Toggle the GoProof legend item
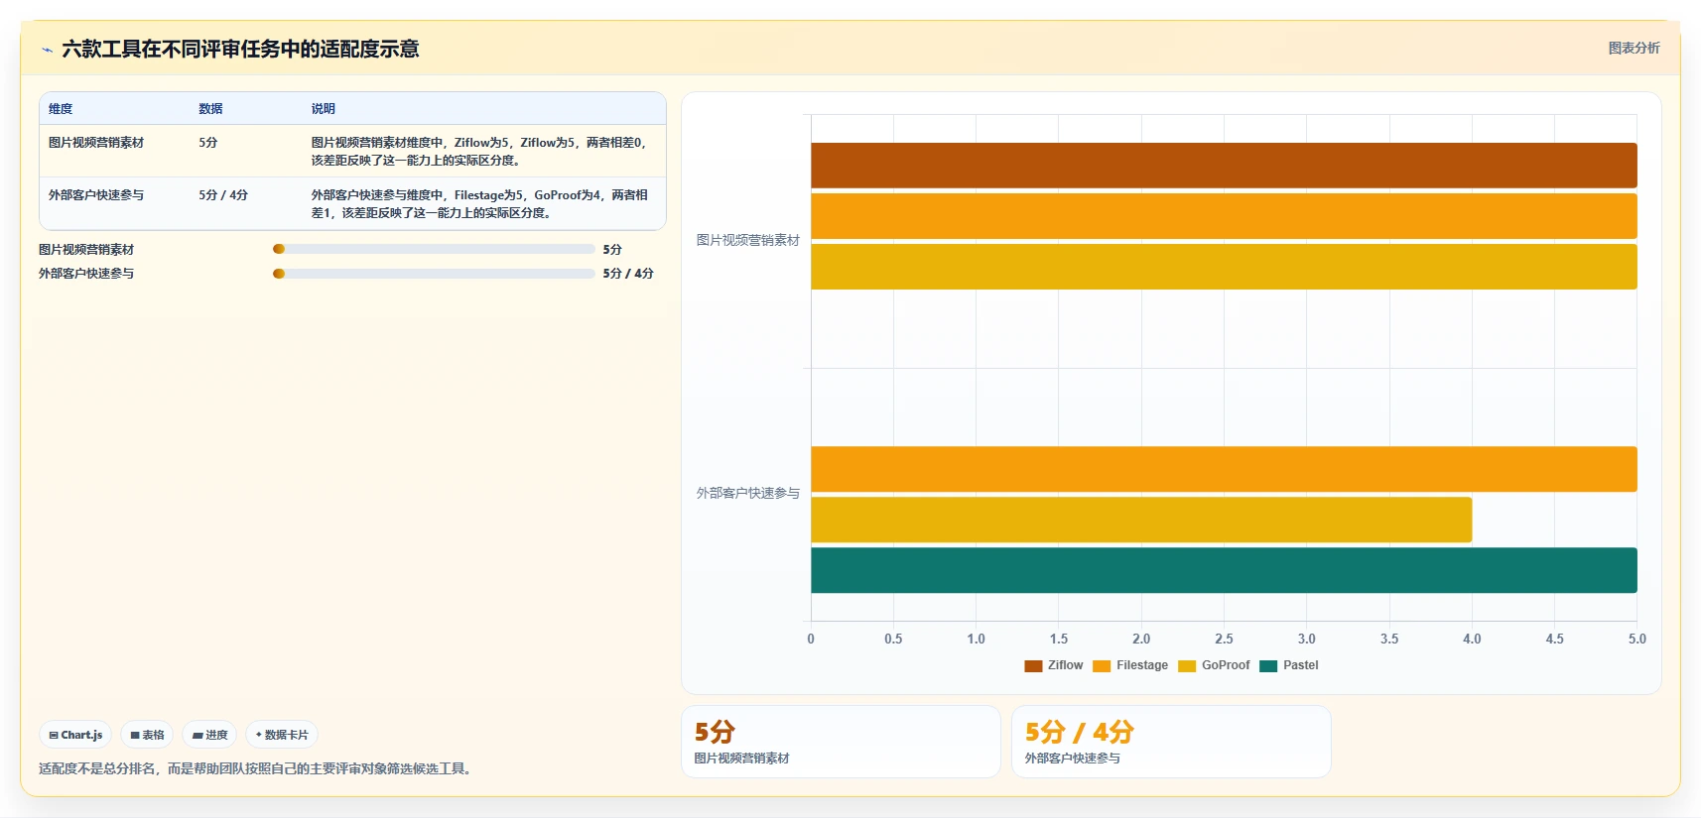Image resolution: width=1701 pixels, height=818 pixels. (x=1214, y=665)
